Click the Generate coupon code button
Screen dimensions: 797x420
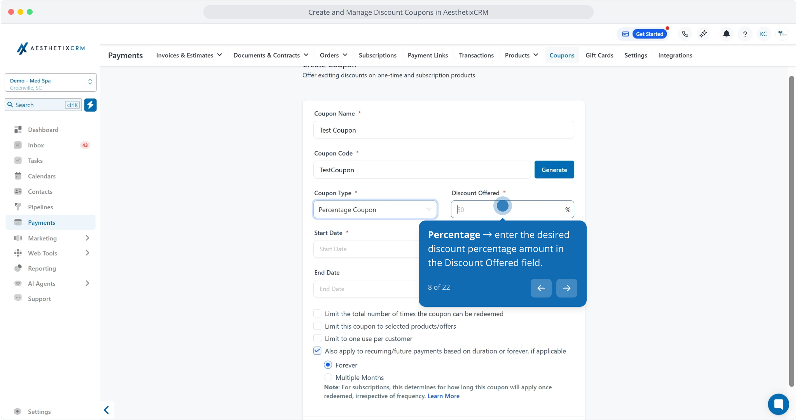click(x=554, y=170)
